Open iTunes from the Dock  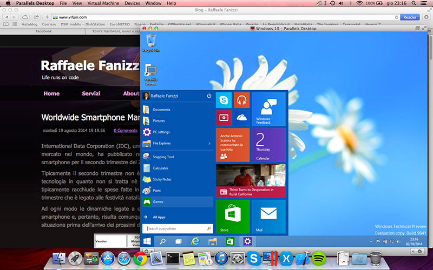click(x=221, y=259)
